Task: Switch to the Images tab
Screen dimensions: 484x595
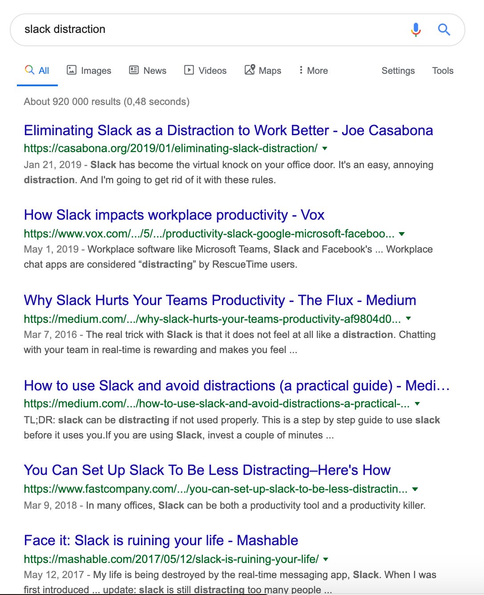Action: [x=89, y=70]
